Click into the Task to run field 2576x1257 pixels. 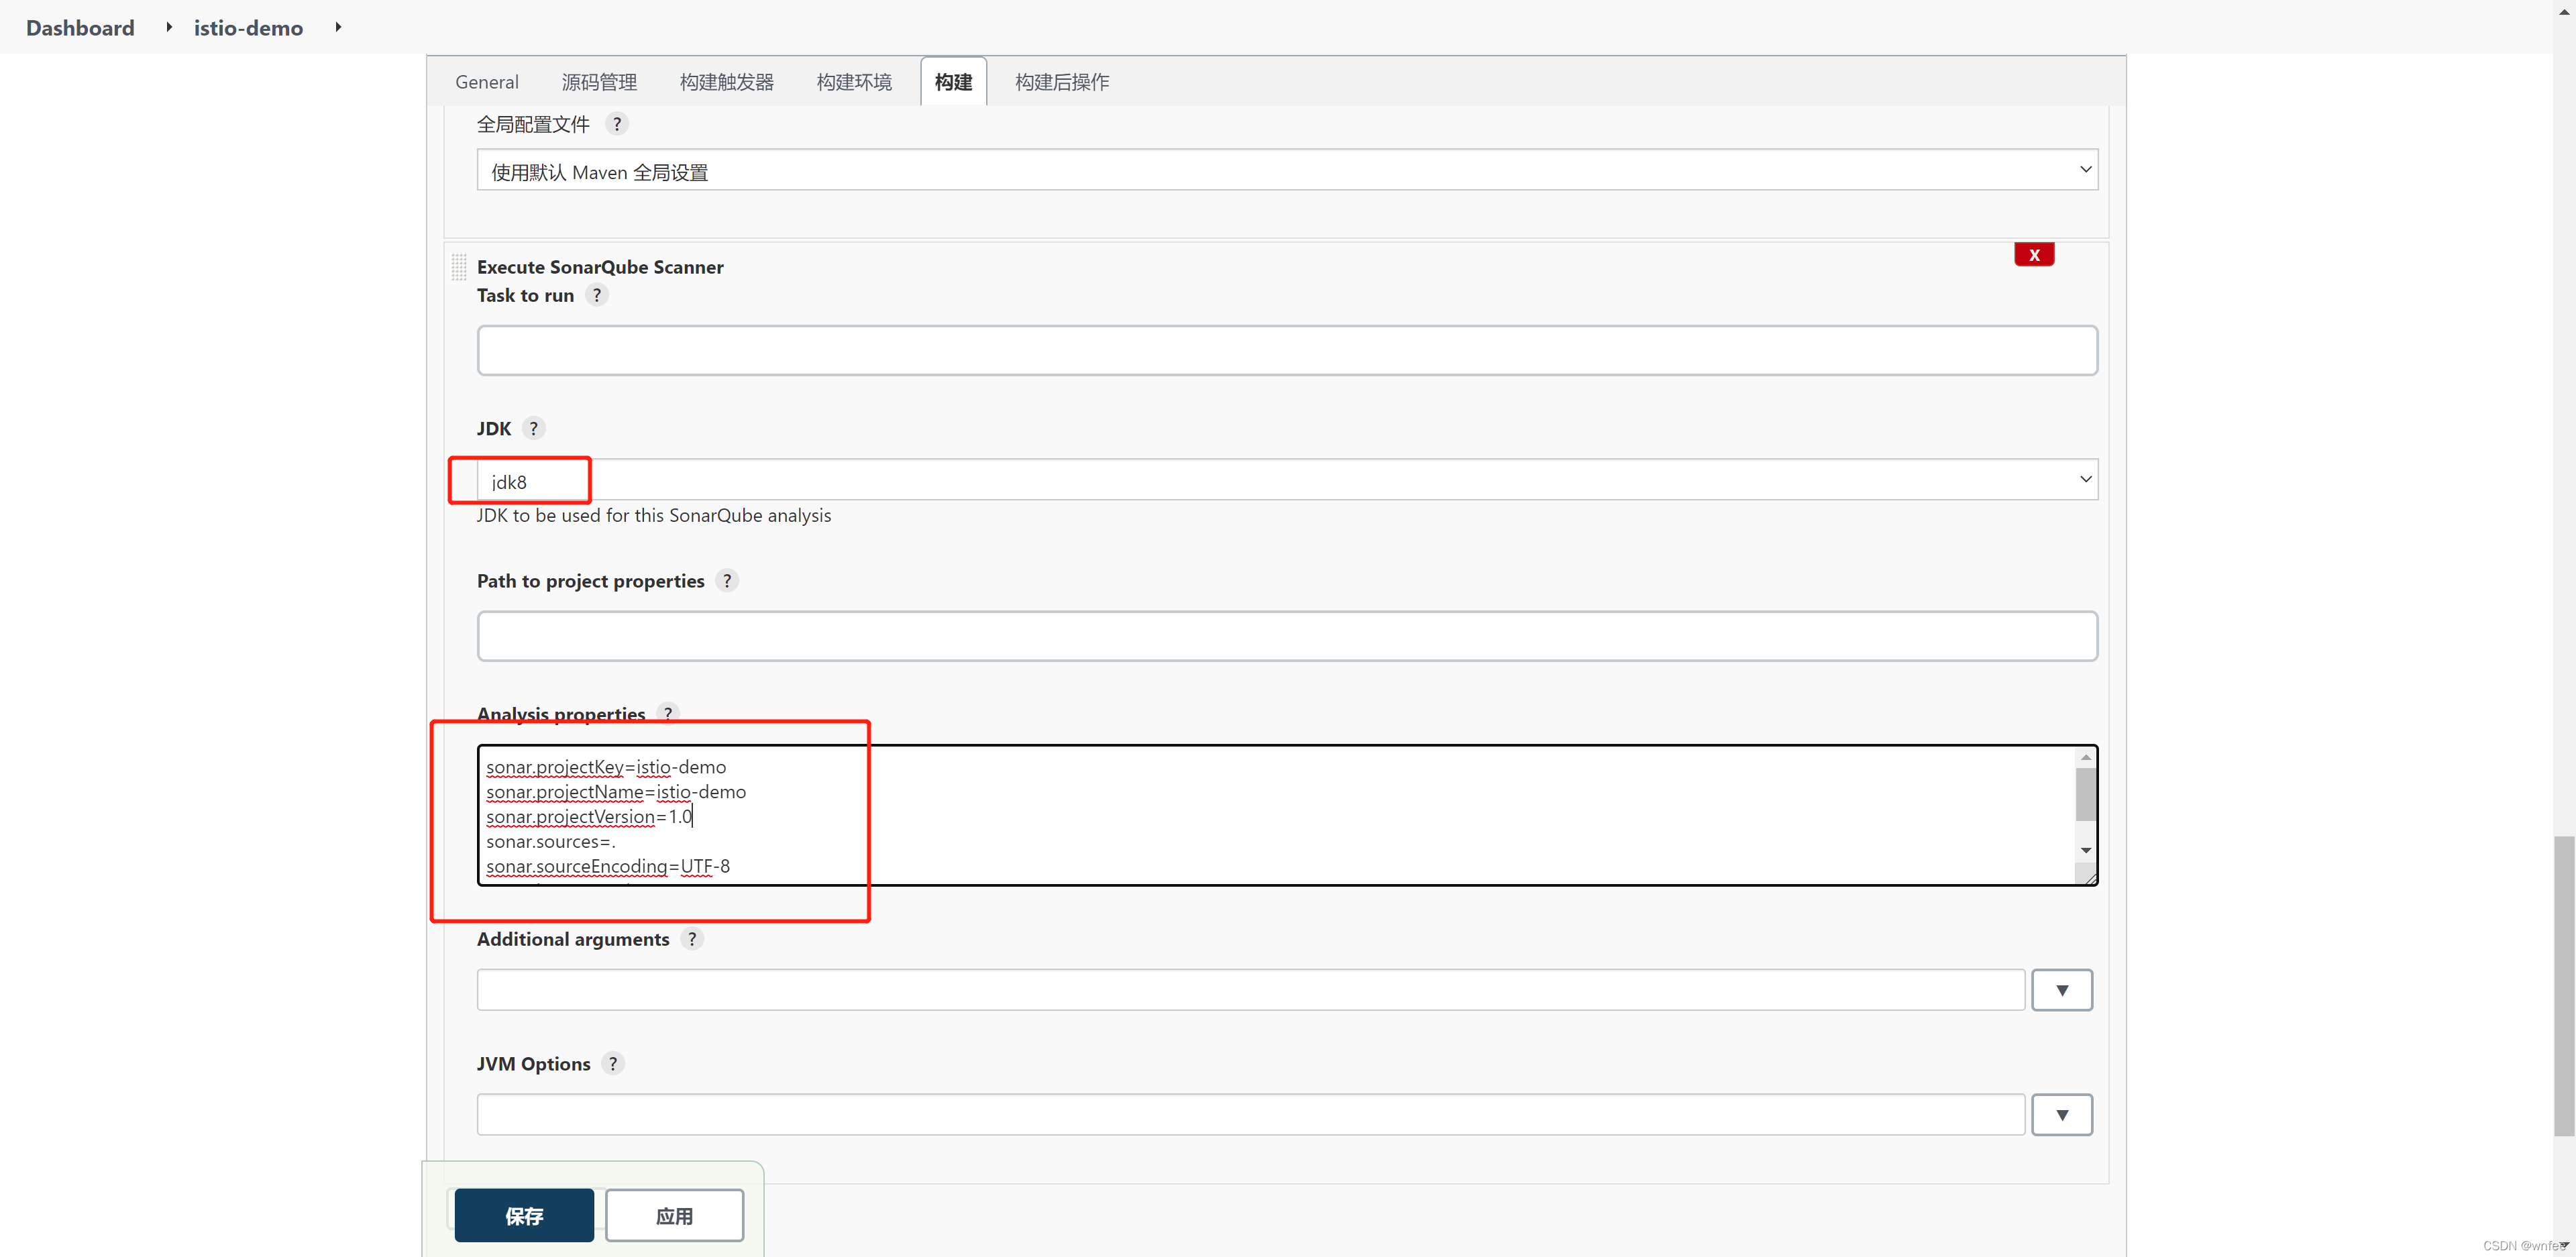pos(1287,350)
